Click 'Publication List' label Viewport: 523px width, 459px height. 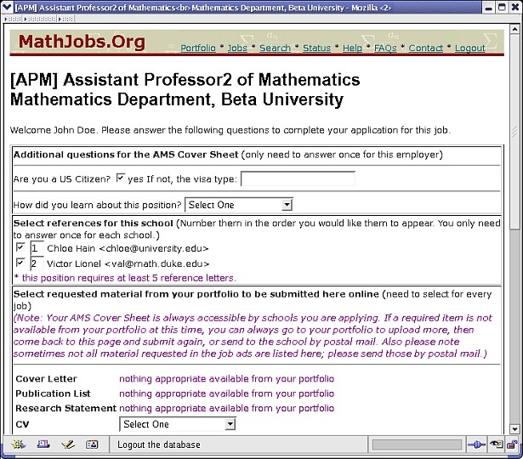(x=53, y=394)
